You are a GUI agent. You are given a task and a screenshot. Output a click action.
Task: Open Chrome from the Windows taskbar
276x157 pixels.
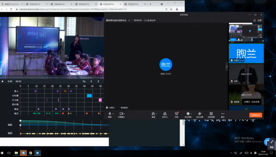click(x=30, y=153)
